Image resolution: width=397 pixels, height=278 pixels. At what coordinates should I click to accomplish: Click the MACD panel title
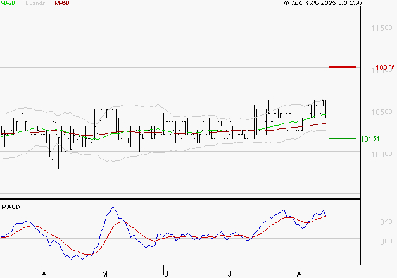click(x=11, y=207)
